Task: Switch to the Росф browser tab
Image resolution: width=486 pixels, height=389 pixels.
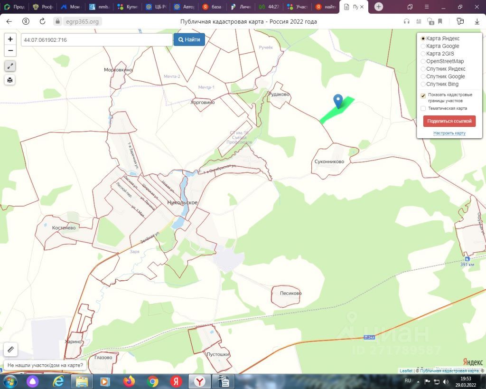Action: [43, 7]
